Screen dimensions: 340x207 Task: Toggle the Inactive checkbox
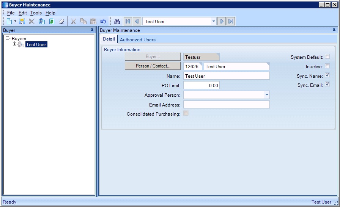tap(327, 66)
